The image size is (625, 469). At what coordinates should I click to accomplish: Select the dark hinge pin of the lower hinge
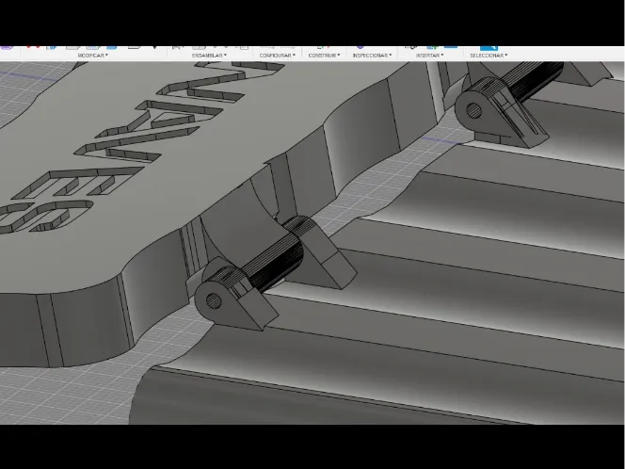pos(274,263)
